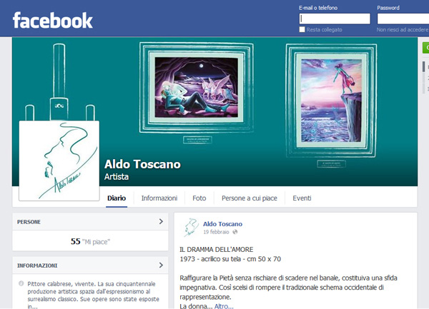This screenshot has width=429, height=309.
Task: Open the Foto tab
Action: [x=199, y=198]
